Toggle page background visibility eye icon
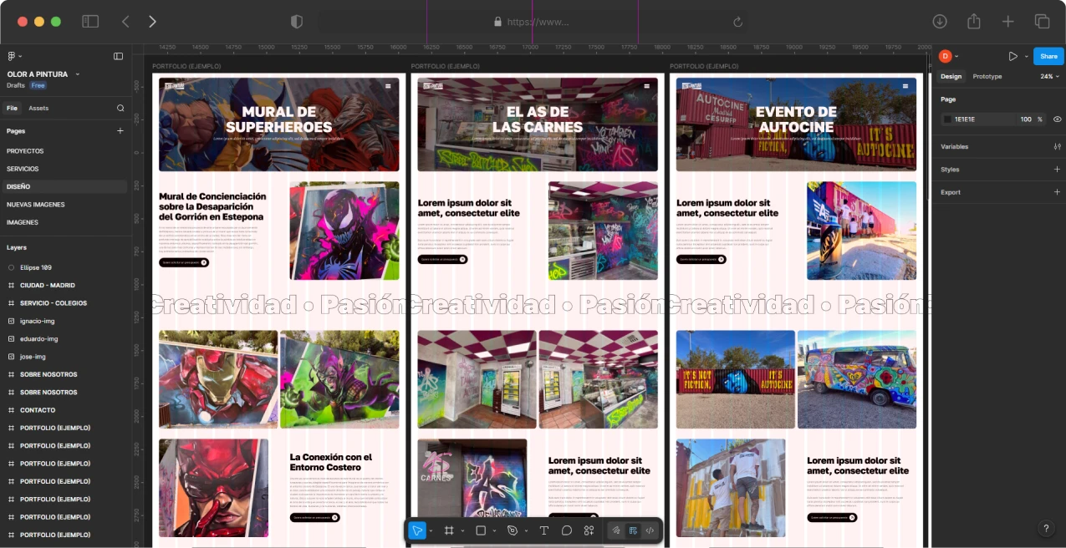Image resolution: width=1066 pixels, height=548 pixels. click(x=1057, y=119)
